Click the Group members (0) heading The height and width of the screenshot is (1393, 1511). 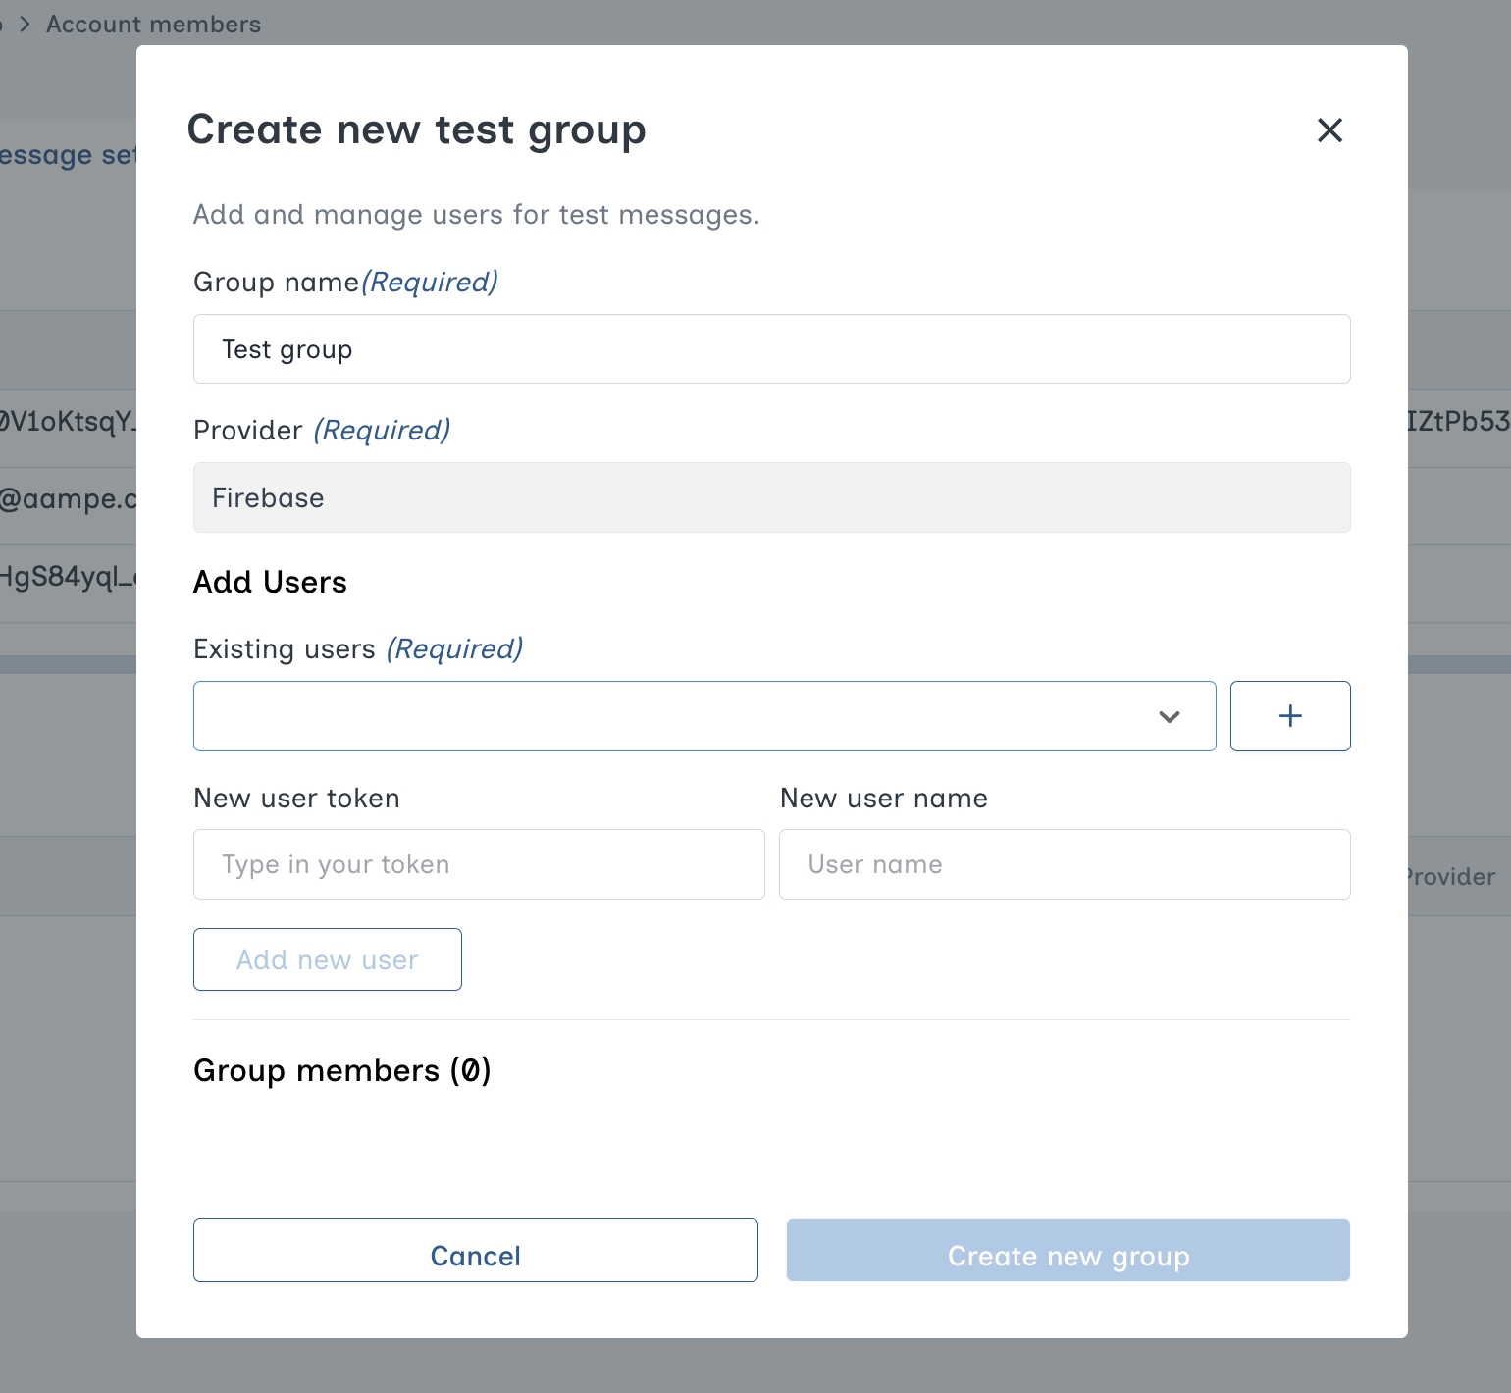[341, 1070]
